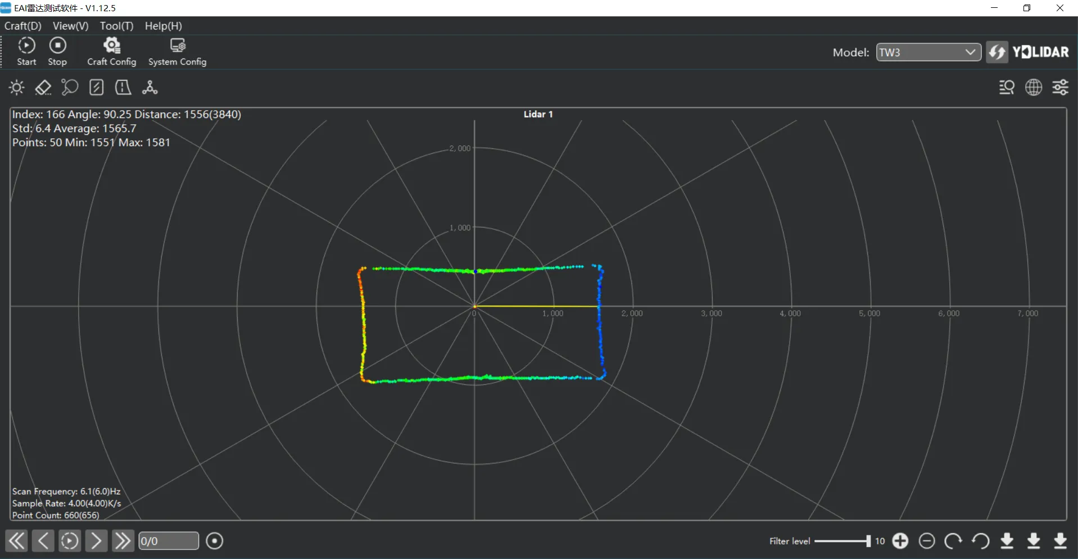Screen dimensions: 1078x559
Task: Click the "Lidar 1" chart title
Action: (x=538, y=114)
